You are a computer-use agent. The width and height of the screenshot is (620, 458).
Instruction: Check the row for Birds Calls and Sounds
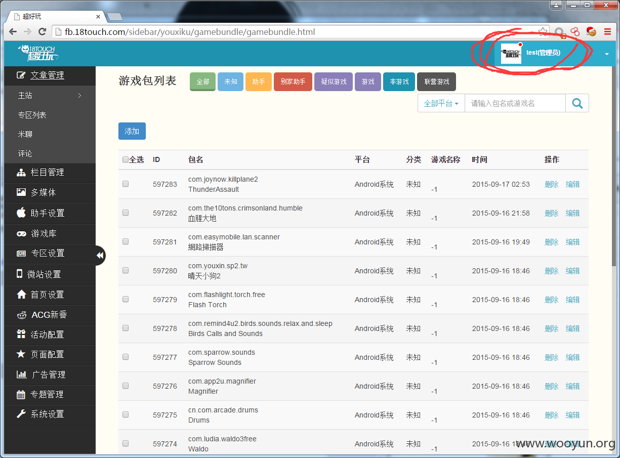pyautogui.click(x=126, y=328)
